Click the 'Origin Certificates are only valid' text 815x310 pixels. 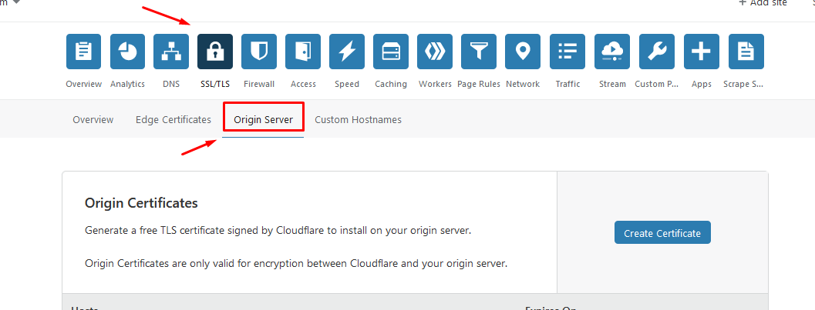(x=296, y=263)
